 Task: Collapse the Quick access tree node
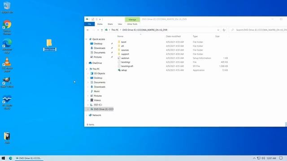coord(87,39)
